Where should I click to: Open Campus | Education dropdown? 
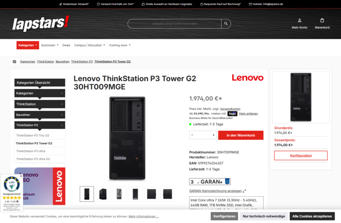point(90,45)
